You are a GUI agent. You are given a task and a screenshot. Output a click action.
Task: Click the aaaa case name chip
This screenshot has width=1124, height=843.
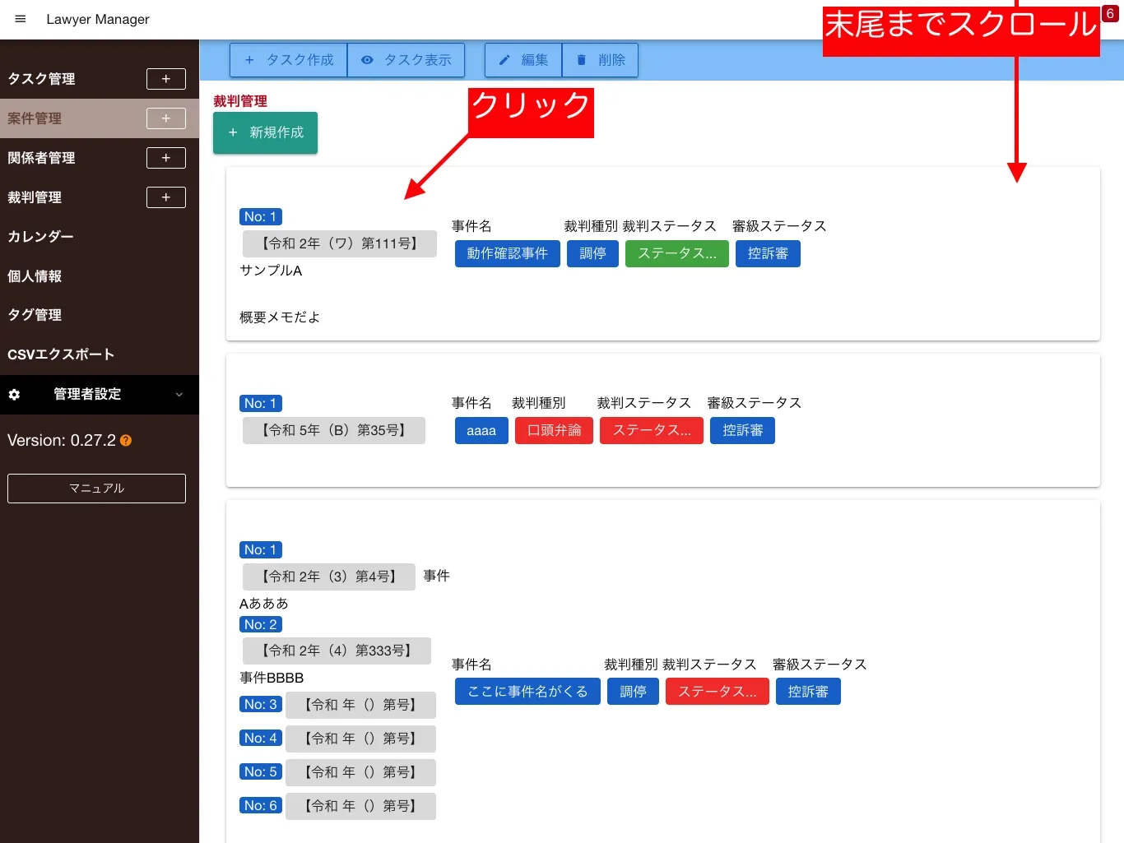[x=481, y=430]
